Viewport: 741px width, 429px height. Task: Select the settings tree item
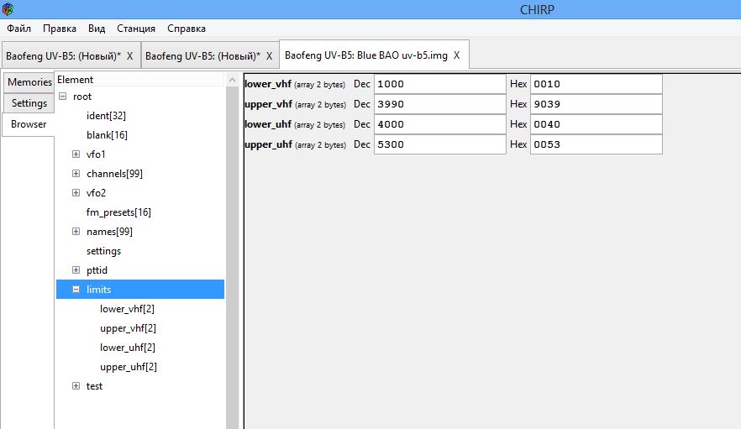[103, 251]
